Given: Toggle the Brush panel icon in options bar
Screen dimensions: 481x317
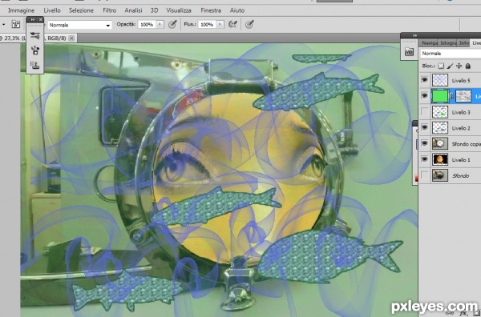Looking at the screenshot, I should (16, 24).
